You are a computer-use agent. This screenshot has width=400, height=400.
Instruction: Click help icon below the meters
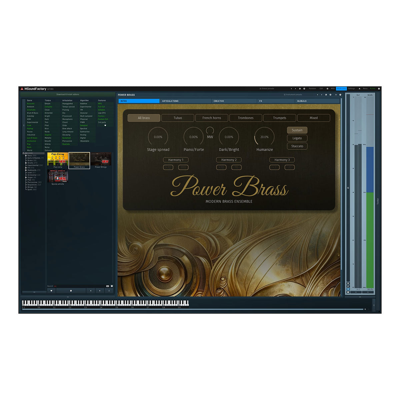(348, 292)
